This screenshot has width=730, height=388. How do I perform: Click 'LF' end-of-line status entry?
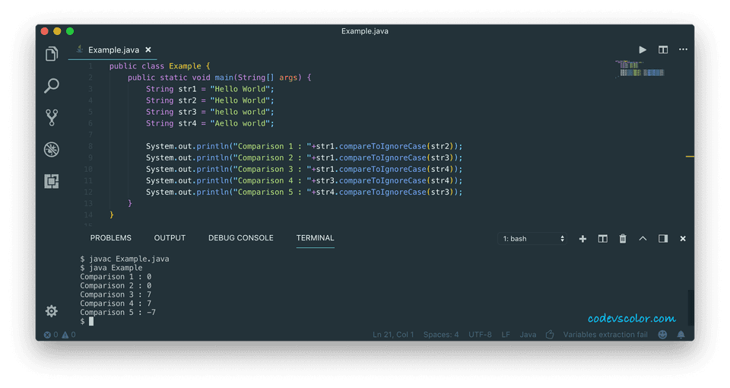tap(506, 335)
